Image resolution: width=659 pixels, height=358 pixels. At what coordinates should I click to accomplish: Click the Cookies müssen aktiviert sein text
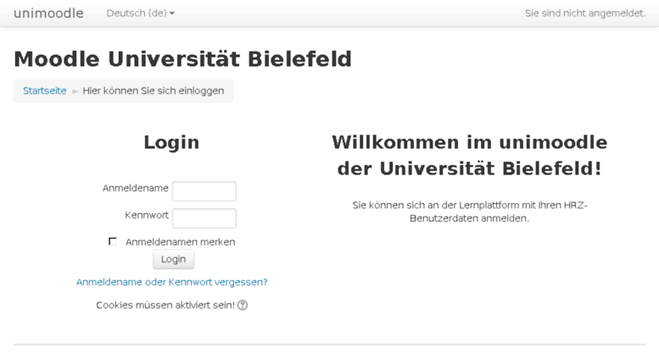coord(165,306)
